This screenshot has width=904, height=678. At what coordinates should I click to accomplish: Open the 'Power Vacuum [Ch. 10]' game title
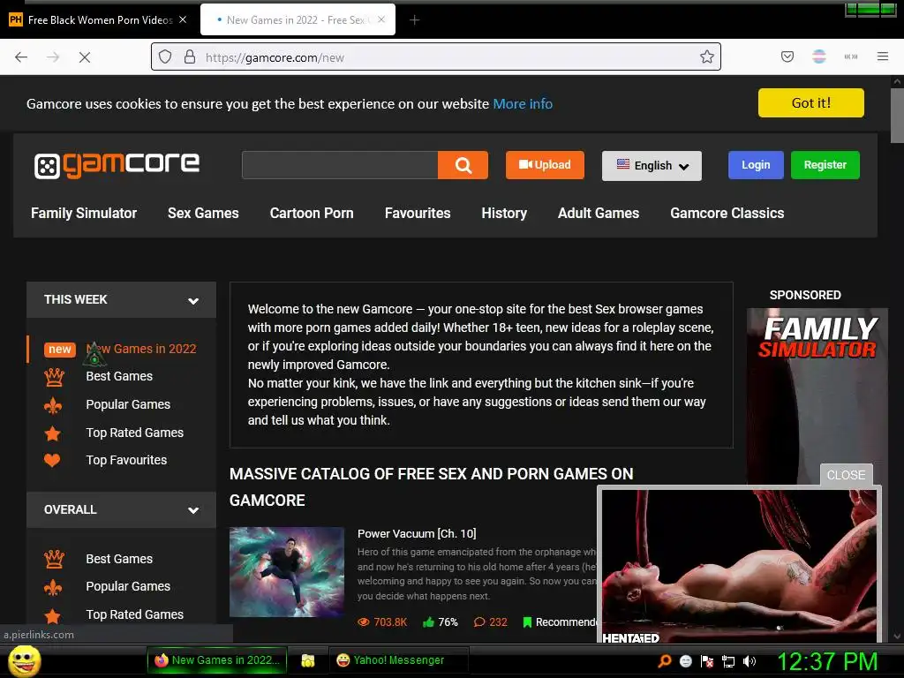pyautogui.click(x=417, y=534)
